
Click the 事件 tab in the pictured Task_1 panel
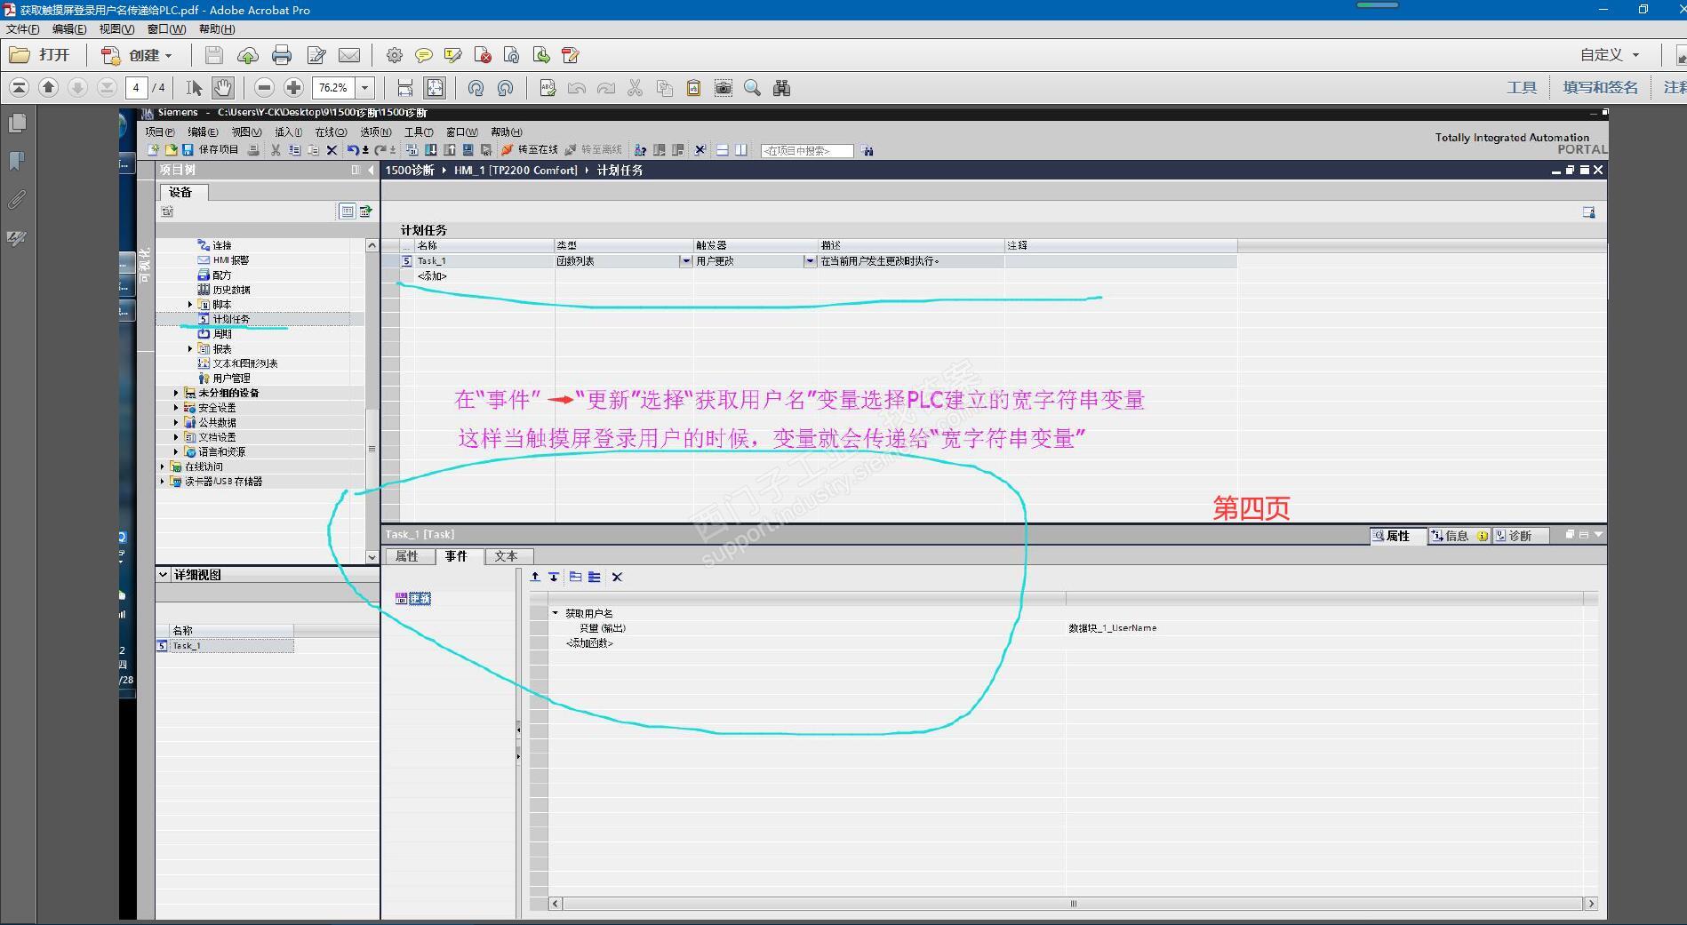click(x=457, y=556)
